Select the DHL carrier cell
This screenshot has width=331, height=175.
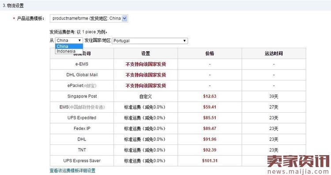(82, 139)
